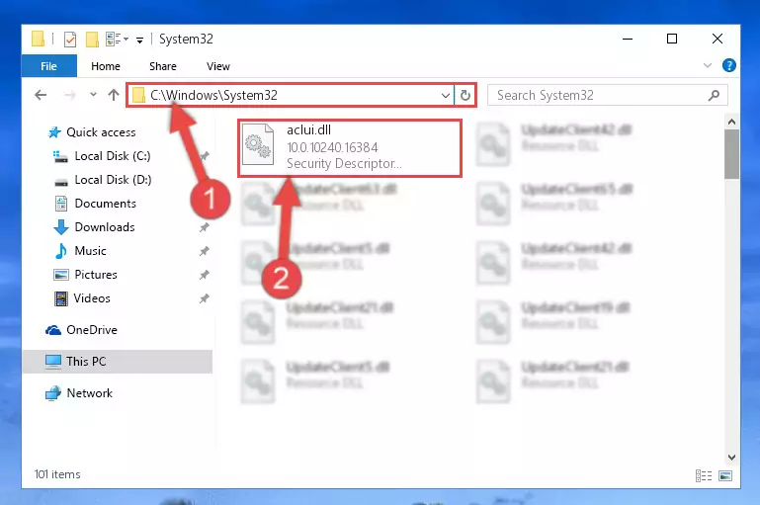Click the aclui.dll gear file icon
Image resolution: width=760 pixels, height=505 pixels.
pos(258,144)
